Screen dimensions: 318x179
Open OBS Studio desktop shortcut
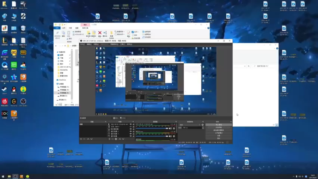coord(23,102)
